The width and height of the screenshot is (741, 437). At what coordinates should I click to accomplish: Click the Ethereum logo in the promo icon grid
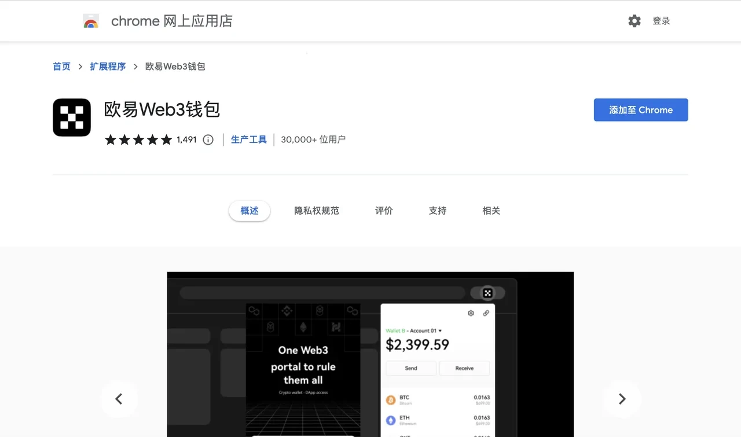[303, 329]
